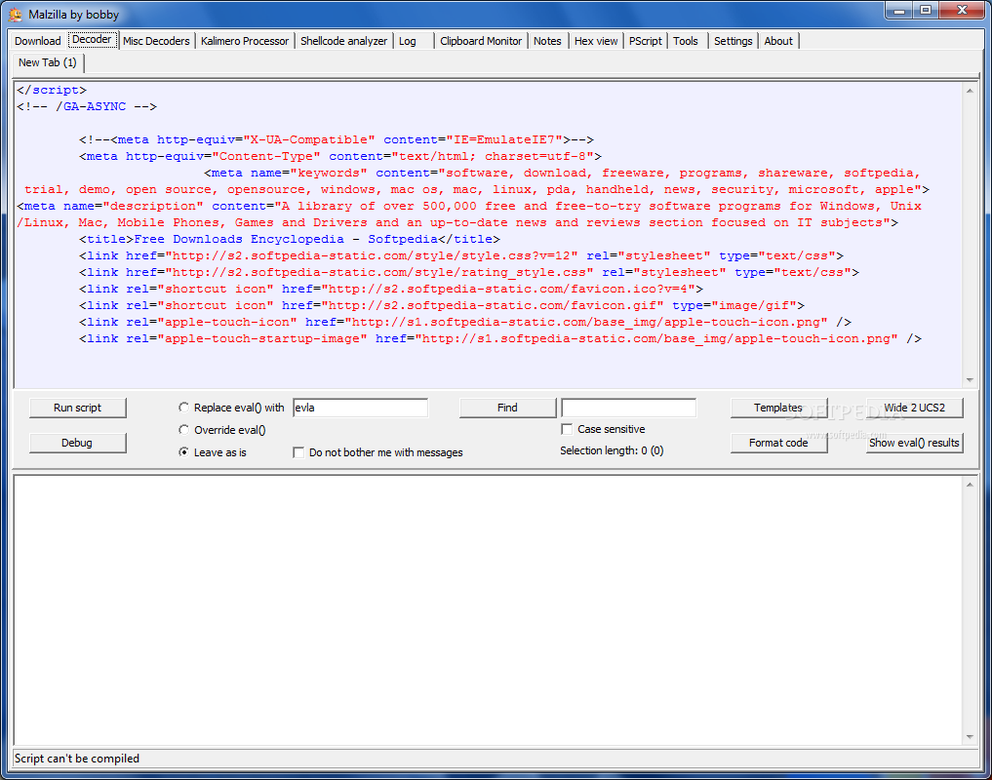Click the eval replacement field containing evla

click(360, 408)
